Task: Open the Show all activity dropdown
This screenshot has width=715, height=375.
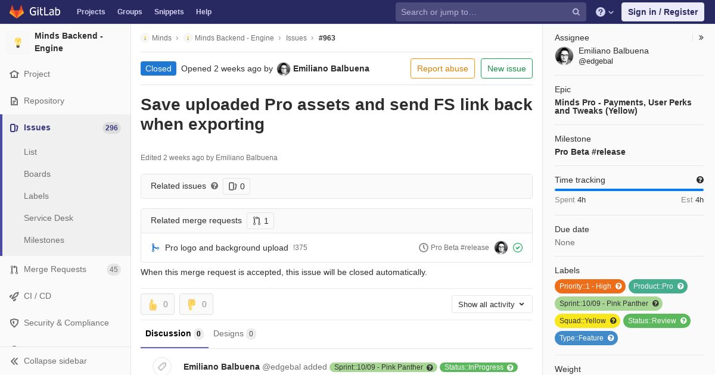Action: tap(492, 304)
